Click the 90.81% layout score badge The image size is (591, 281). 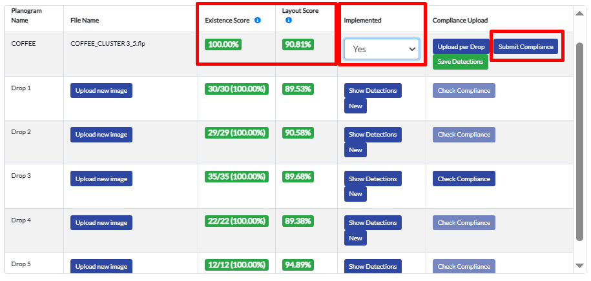[x=298, y=45]
